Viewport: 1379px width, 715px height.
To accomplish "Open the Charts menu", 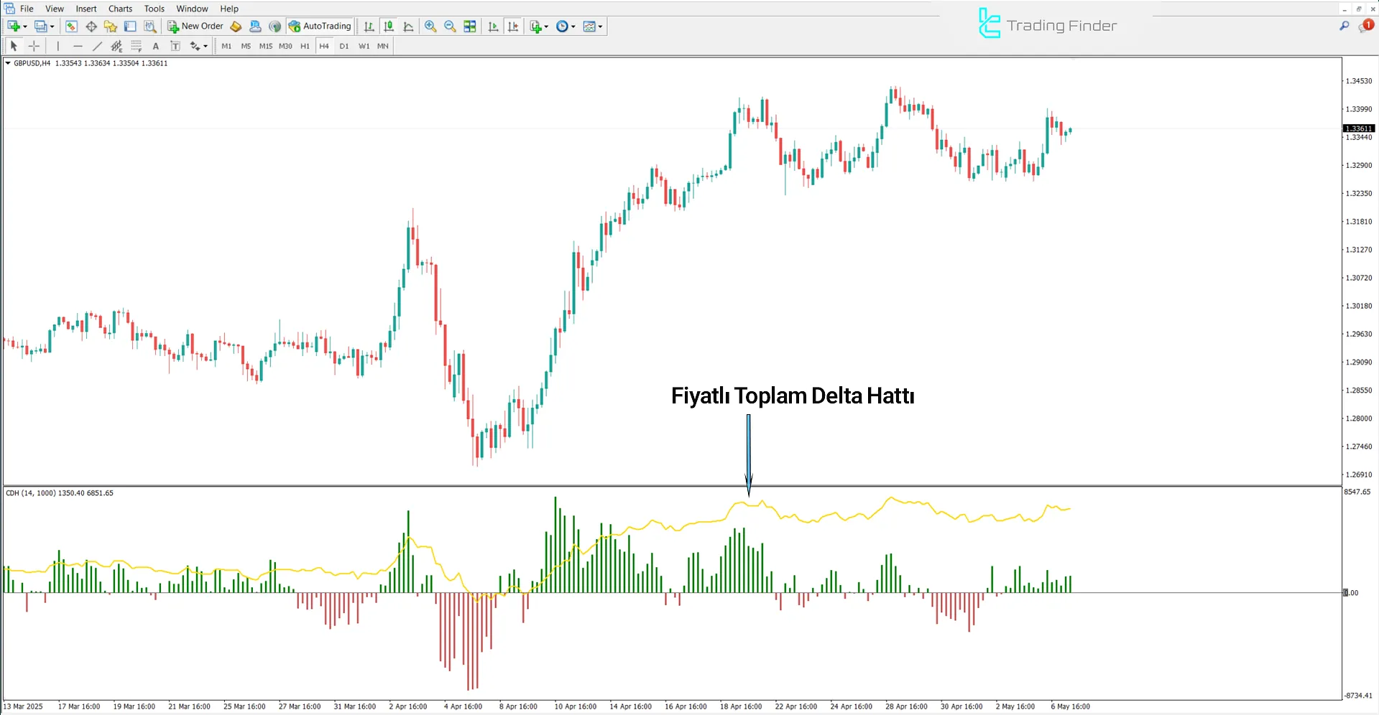I will click(120, 9).
